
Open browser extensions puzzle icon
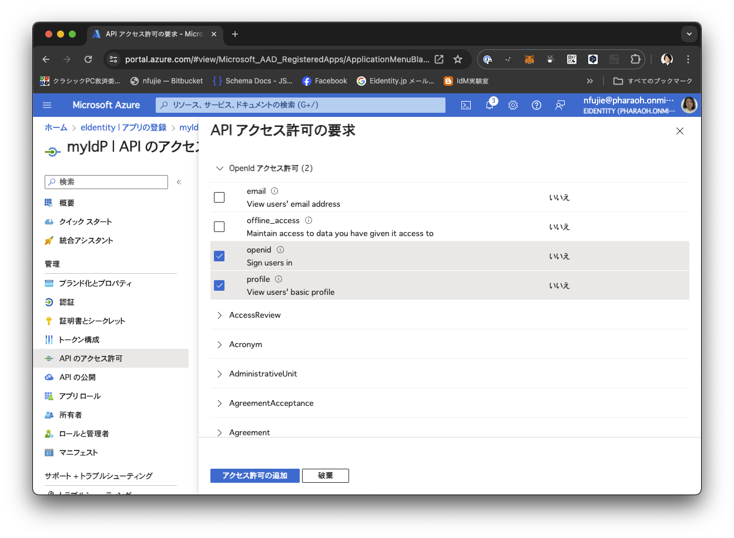tap(635, 59)
